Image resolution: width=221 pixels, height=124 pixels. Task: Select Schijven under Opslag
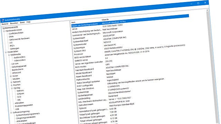(x=21, y=94)
